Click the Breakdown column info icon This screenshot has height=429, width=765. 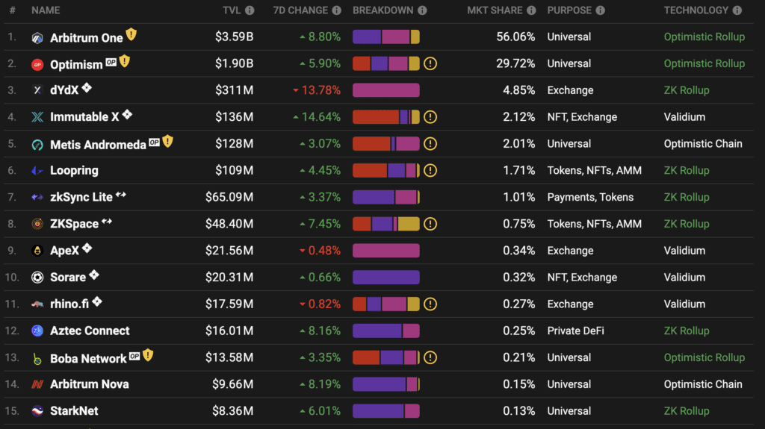(423, 10)
